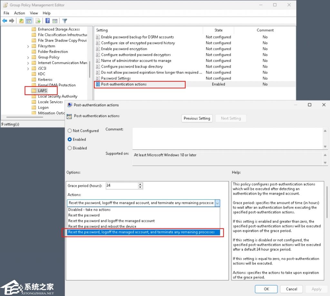Toggle the Show/Hide Action Pane icon
Image resolution: width=330 pixels, height=296 pixels.
pyautogui.click(x=55, y=21)
